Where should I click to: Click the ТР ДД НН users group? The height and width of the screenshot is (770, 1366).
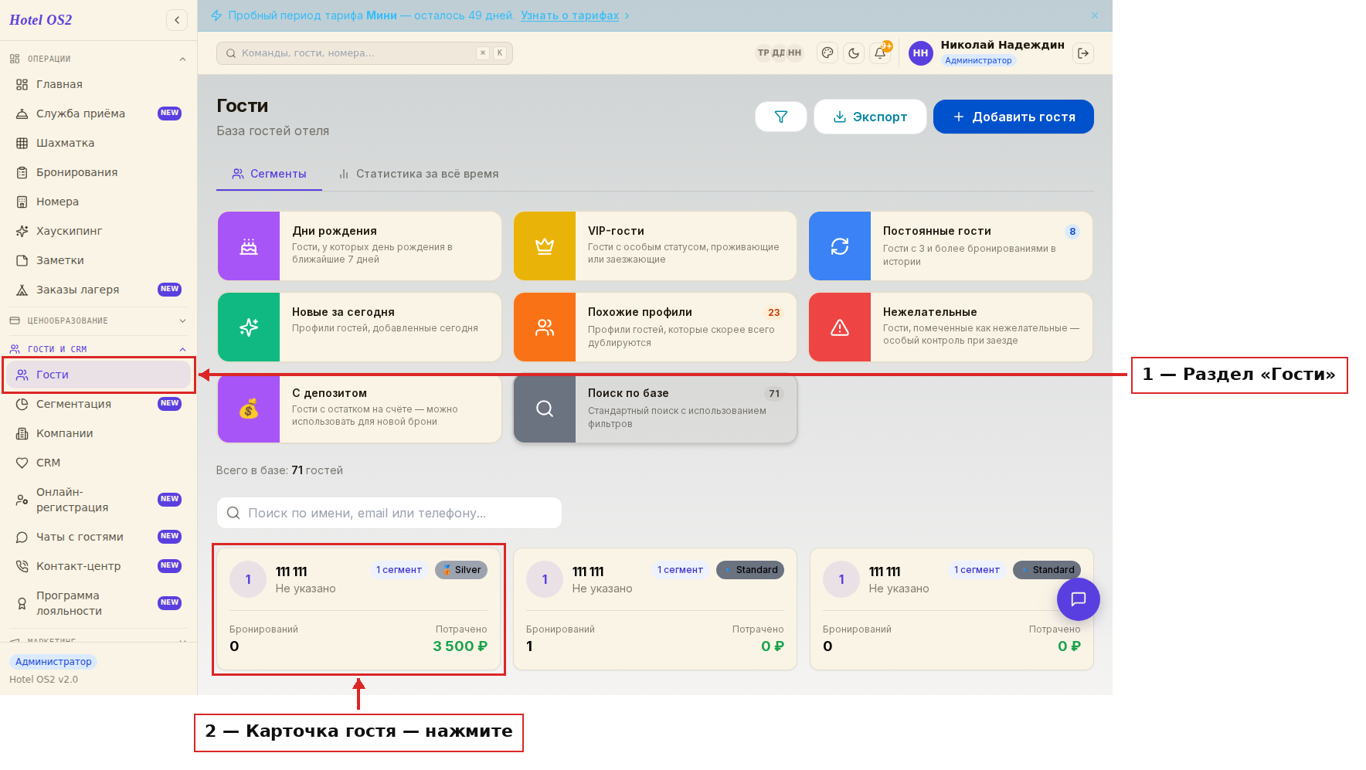(x=779, y=53)
